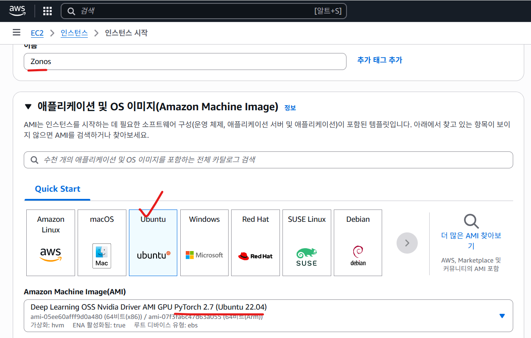This screenshot has width=531, height=338.
Task: Choose the Red Hat AMI tile
Action: [x=256, y=243]
